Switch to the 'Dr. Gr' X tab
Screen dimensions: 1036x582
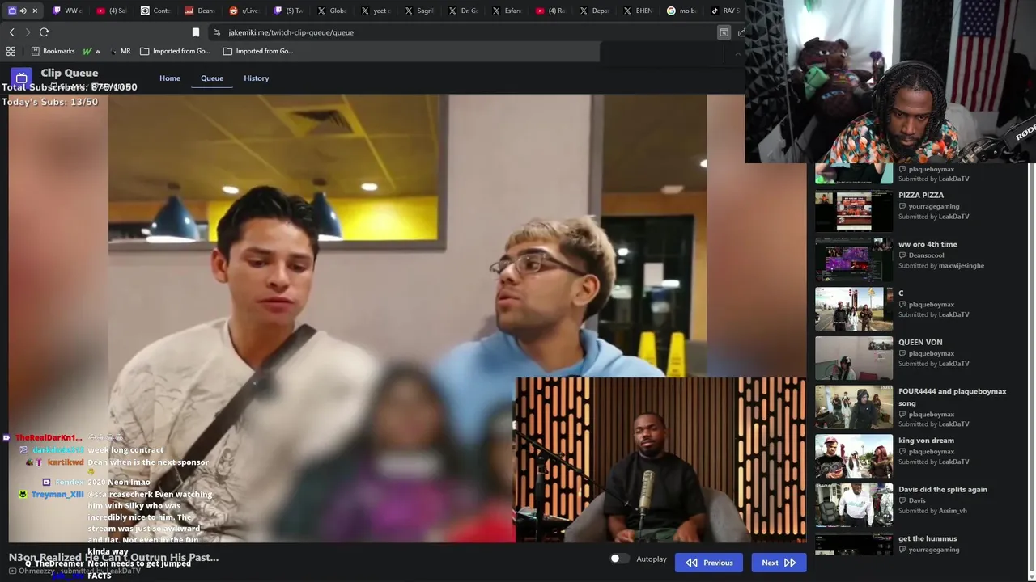click(463, 11)
